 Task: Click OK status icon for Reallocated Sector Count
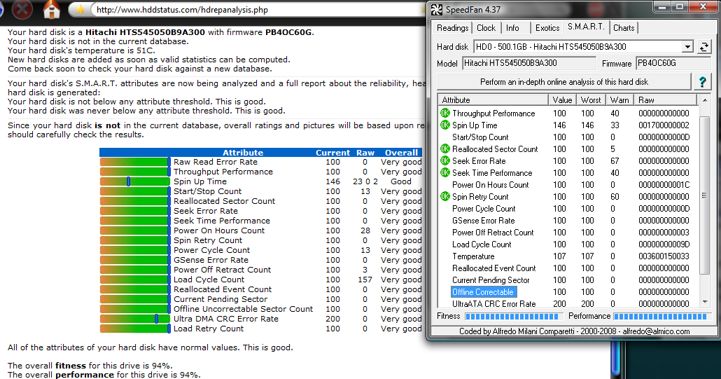click(x=444, y=149)
